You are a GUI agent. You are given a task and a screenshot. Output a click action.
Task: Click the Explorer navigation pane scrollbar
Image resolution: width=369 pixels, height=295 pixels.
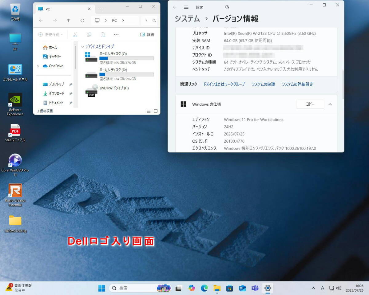pyautogui.click(x=76, y=57)
